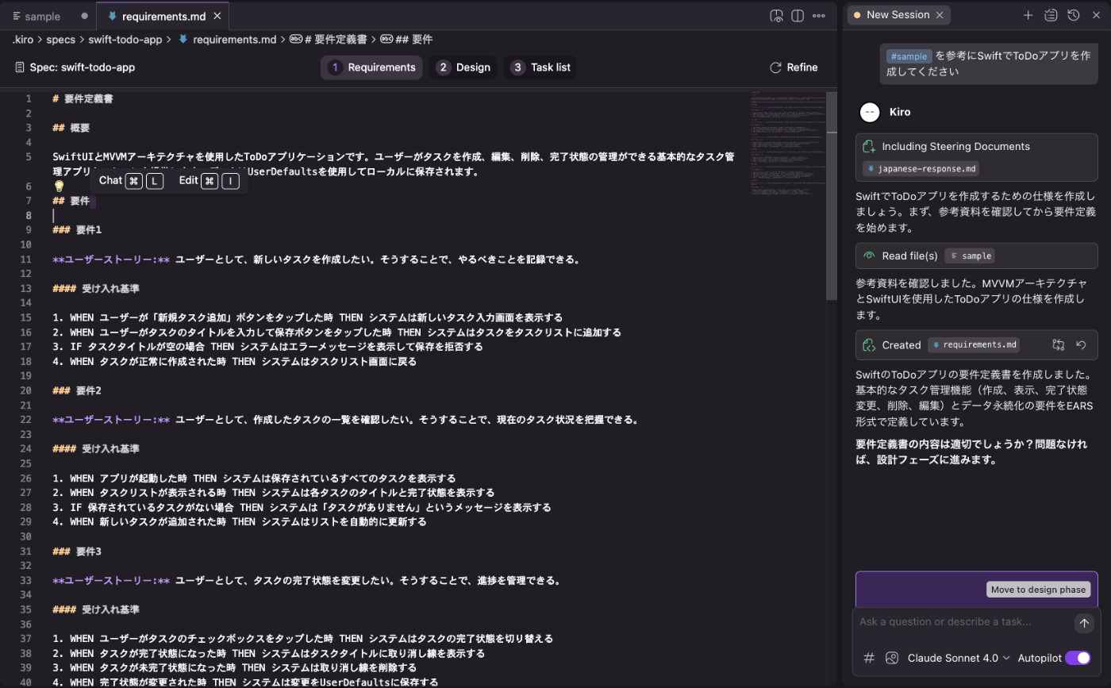Click the Spec: swift-todo-app title
Viewport: 1111px width, 688px height.
pos(83,67)
